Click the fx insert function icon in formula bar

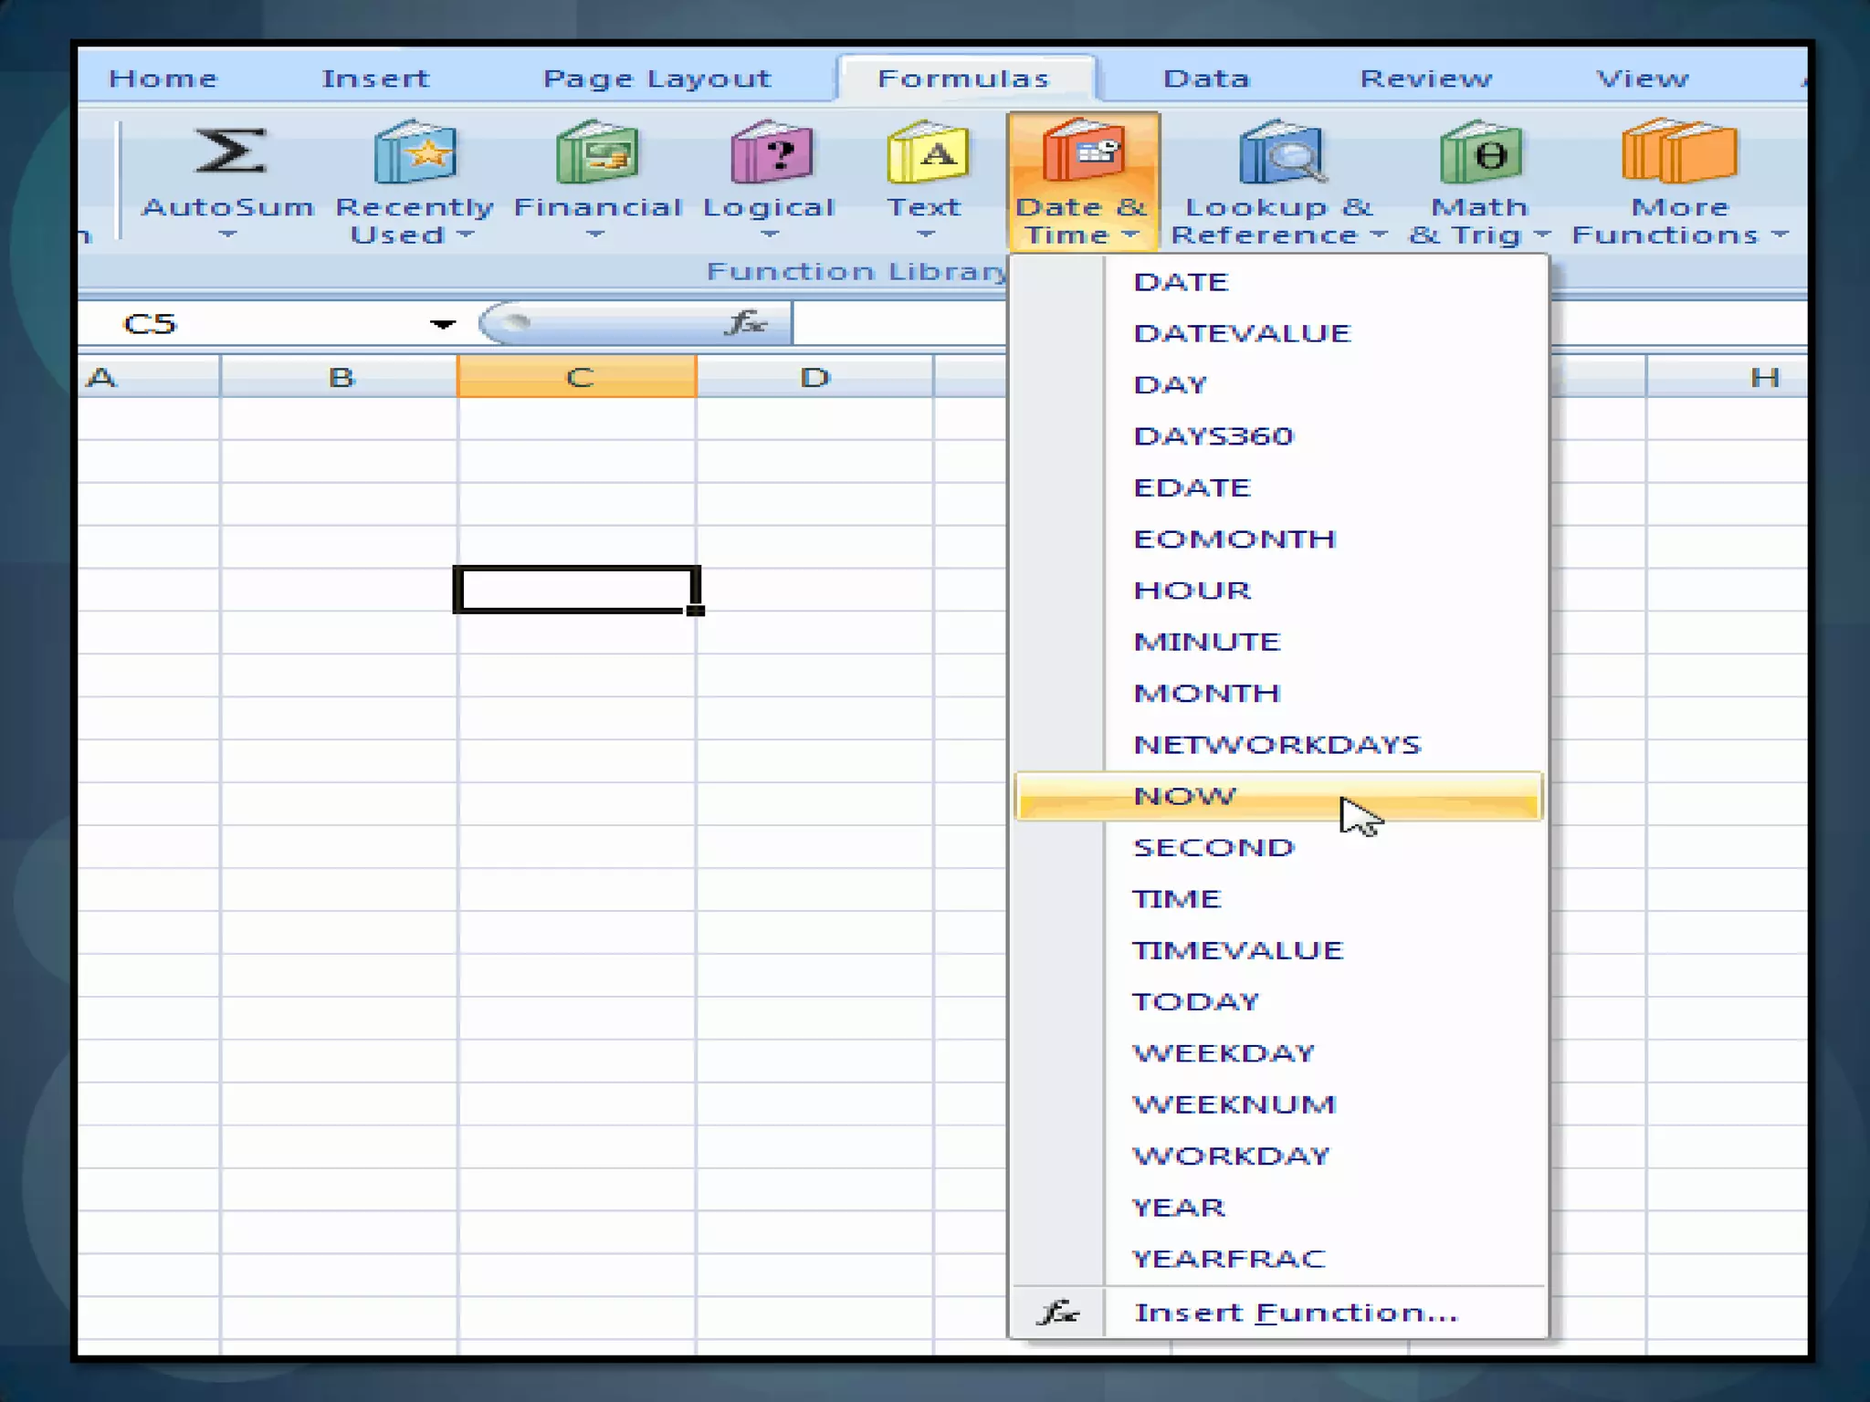746,322
